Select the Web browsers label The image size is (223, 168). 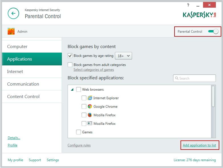(93, 90)
